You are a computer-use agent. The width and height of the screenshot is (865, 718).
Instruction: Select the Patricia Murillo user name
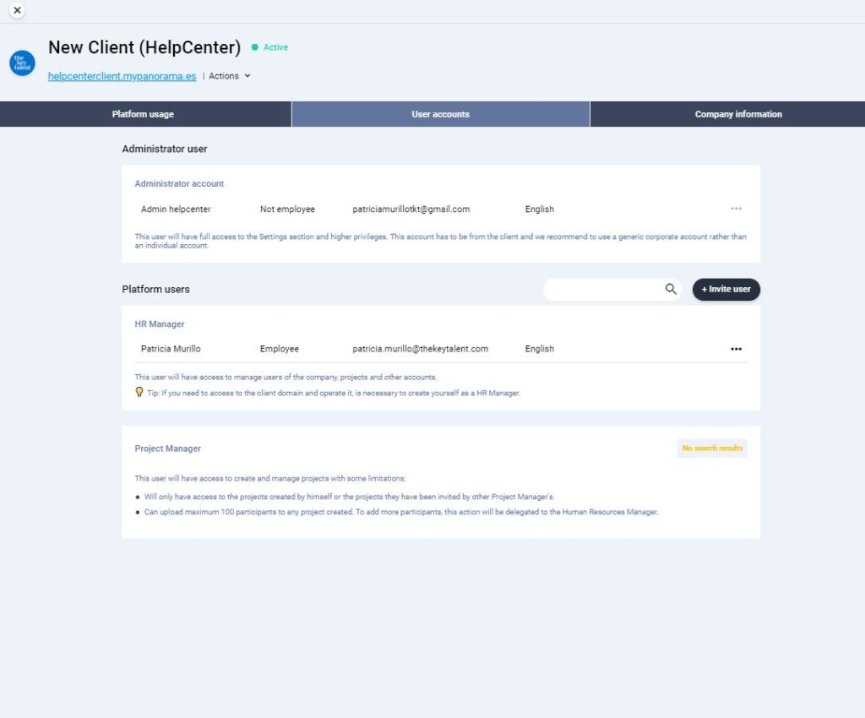171,349
